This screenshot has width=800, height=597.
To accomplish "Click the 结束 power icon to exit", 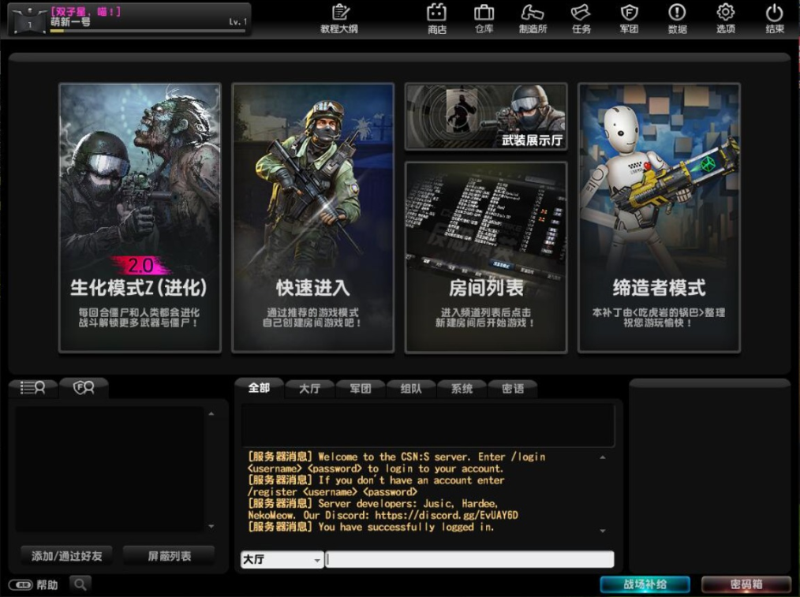I will pos(774,19).
